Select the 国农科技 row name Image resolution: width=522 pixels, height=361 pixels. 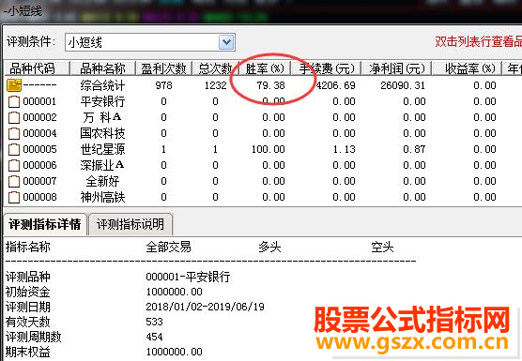point(102,133)
